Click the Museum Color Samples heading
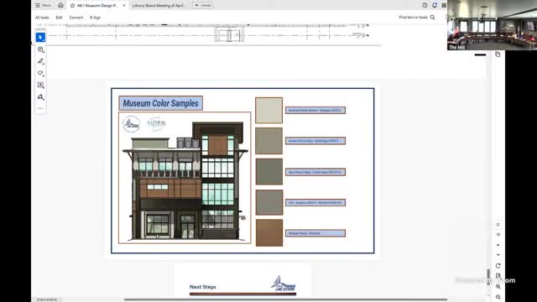Viewport: 537px width, 302px height. [160, 103]
